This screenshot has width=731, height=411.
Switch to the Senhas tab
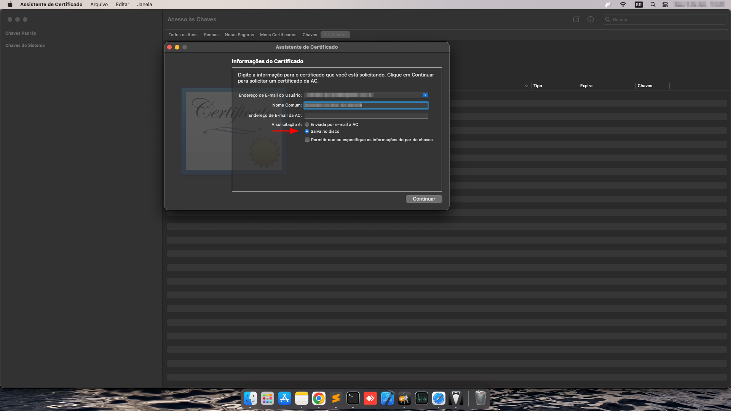(x=211, y=35)
